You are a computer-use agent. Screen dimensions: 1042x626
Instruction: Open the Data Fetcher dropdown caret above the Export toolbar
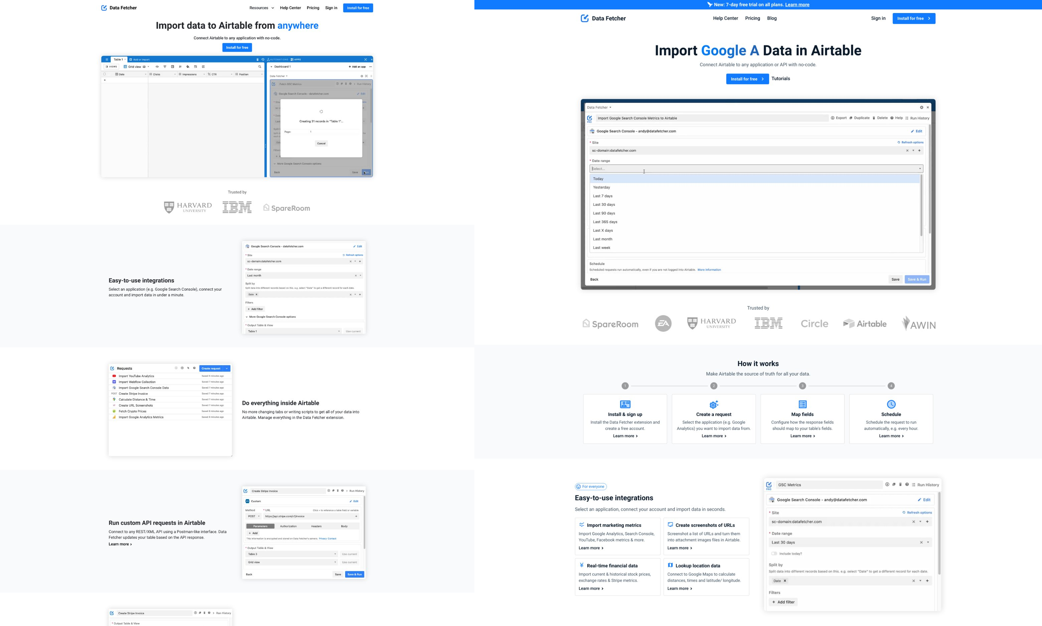point(610,108)
